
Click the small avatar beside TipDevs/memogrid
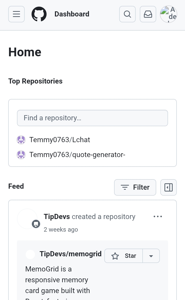point(30,254)
